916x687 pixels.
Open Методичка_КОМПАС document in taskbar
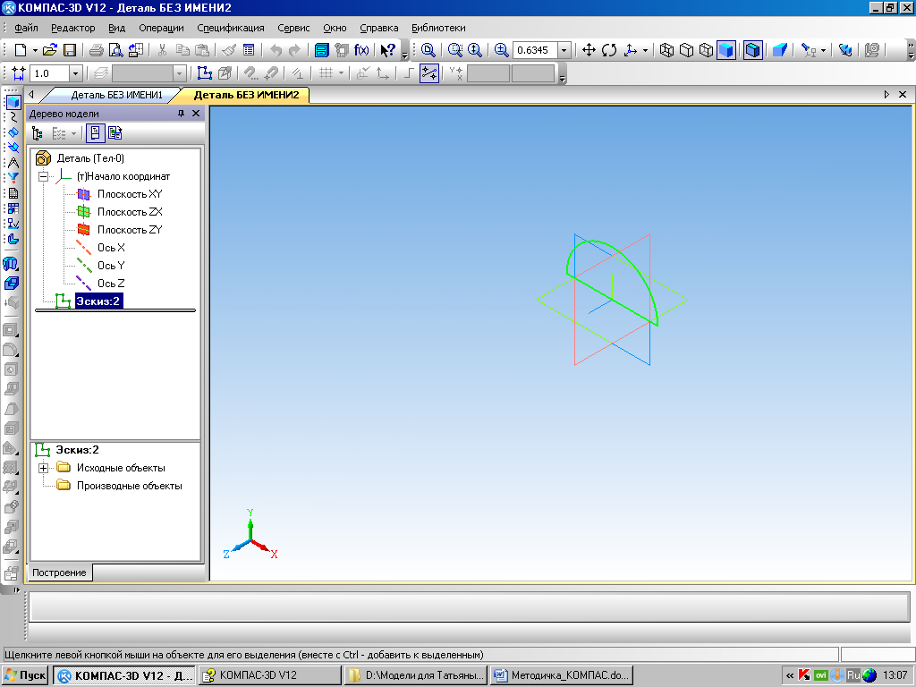(x=561, y=674)
